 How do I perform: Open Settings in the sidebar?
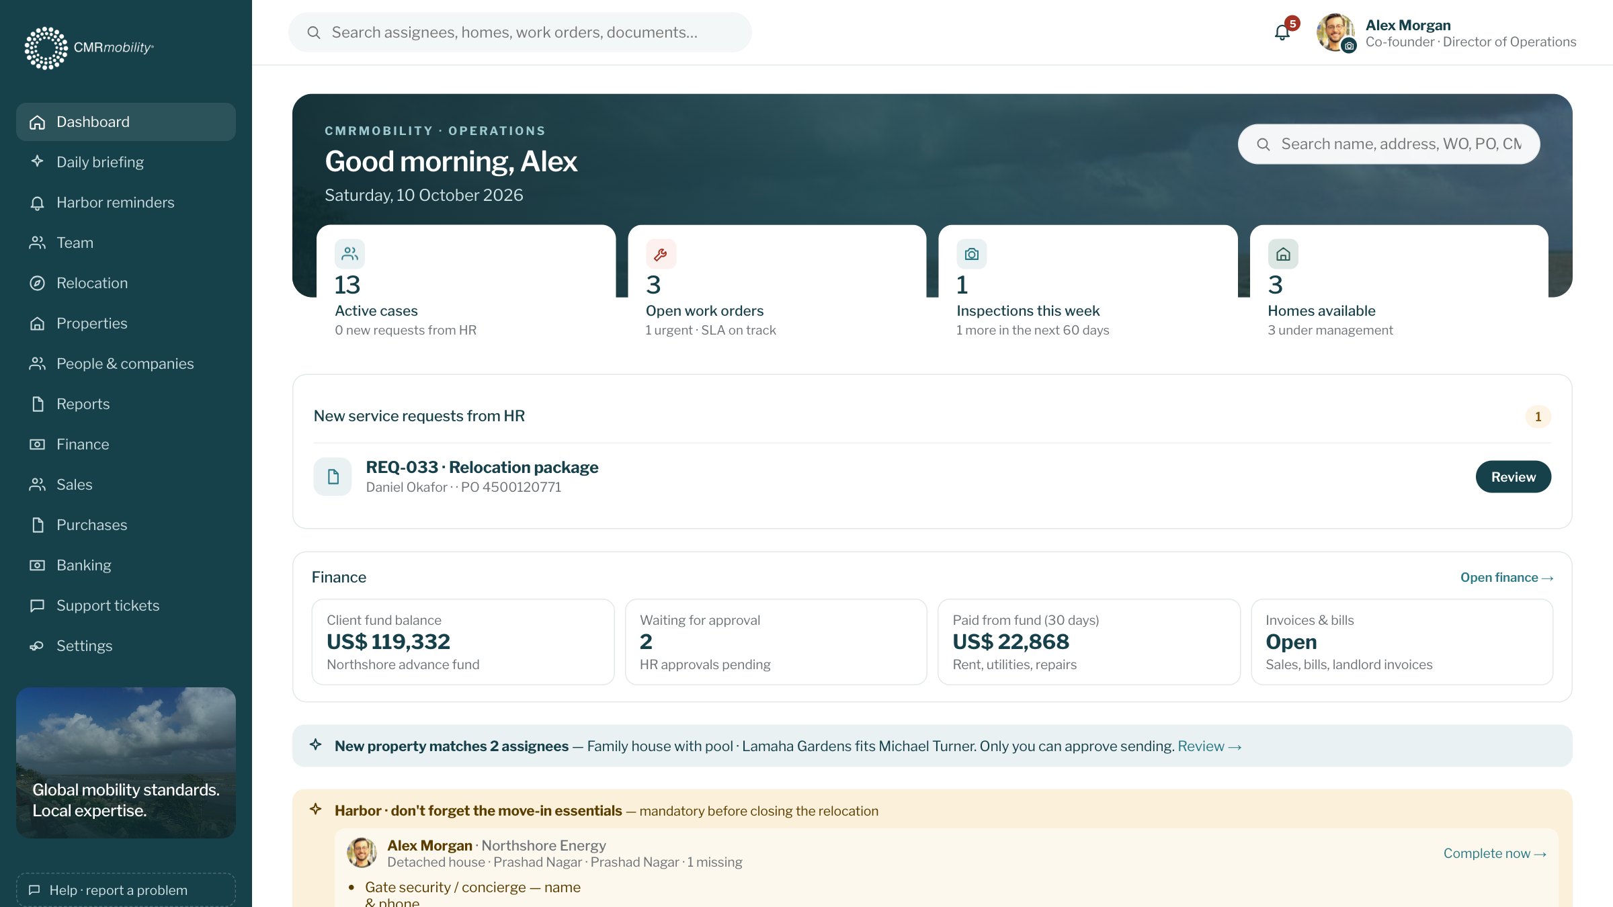click(126, 646)
